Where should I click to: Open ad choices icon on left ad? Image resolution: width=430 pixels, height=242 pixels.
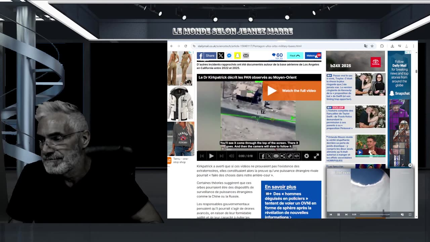click(x=190, y=52)
